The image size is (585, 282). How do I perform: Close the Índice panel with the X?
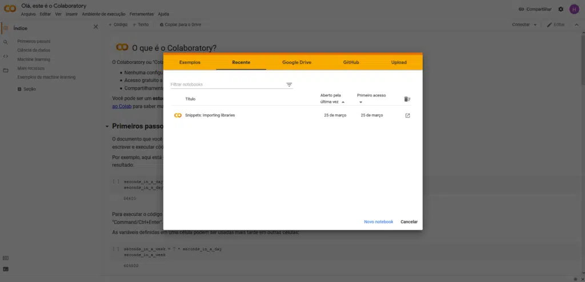[95, 27]
